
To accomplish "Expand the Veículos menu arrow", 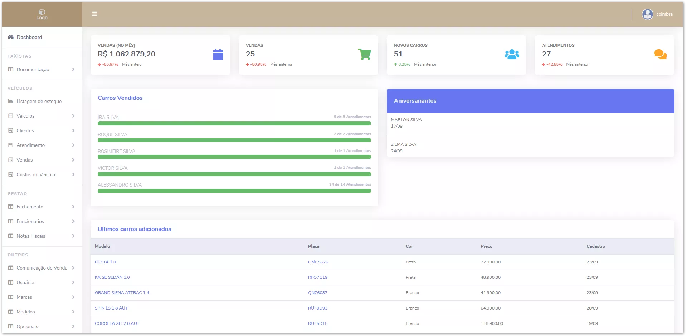I will (73, 116).
